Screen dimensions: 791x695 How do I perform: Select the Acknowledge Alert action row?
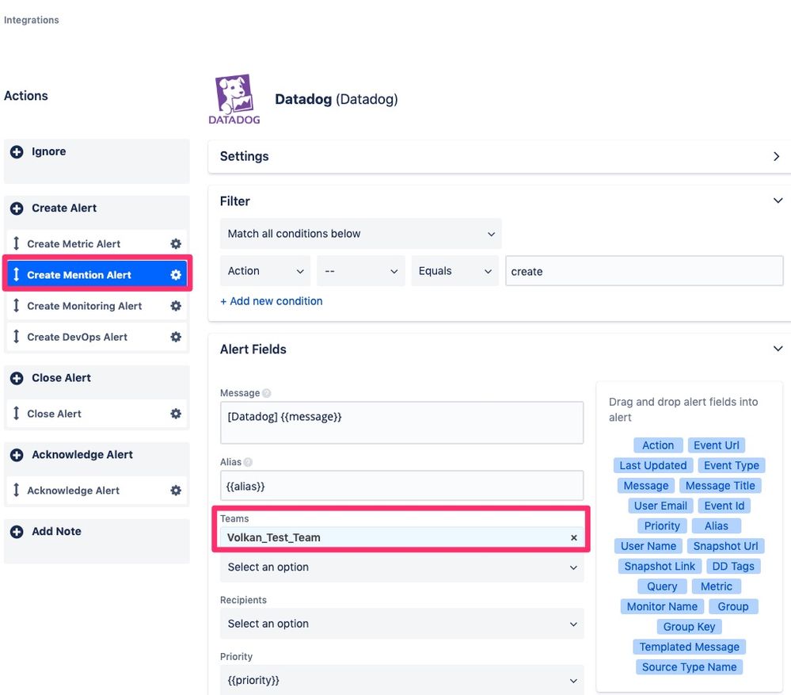coord(97,490)
